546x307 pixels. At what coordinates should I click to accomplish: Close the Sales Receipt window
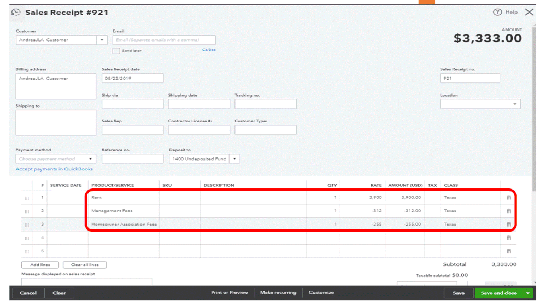529,12
